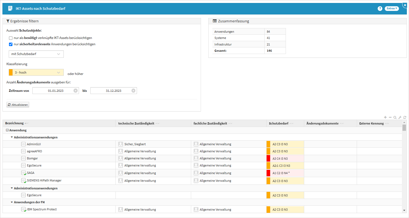Click 'A3 C4 I3 N3' protection value
This screenshot has width=409, height=218.
point(280,159)
